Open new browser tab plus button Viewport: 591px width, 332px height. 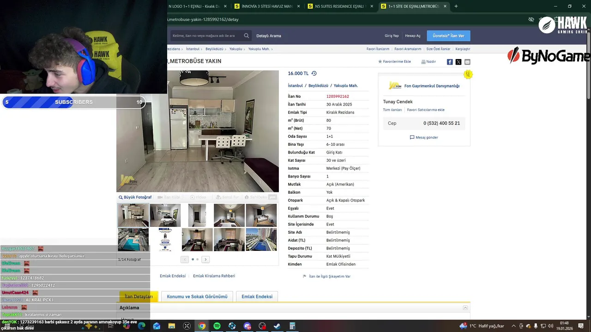click(456, 6)
